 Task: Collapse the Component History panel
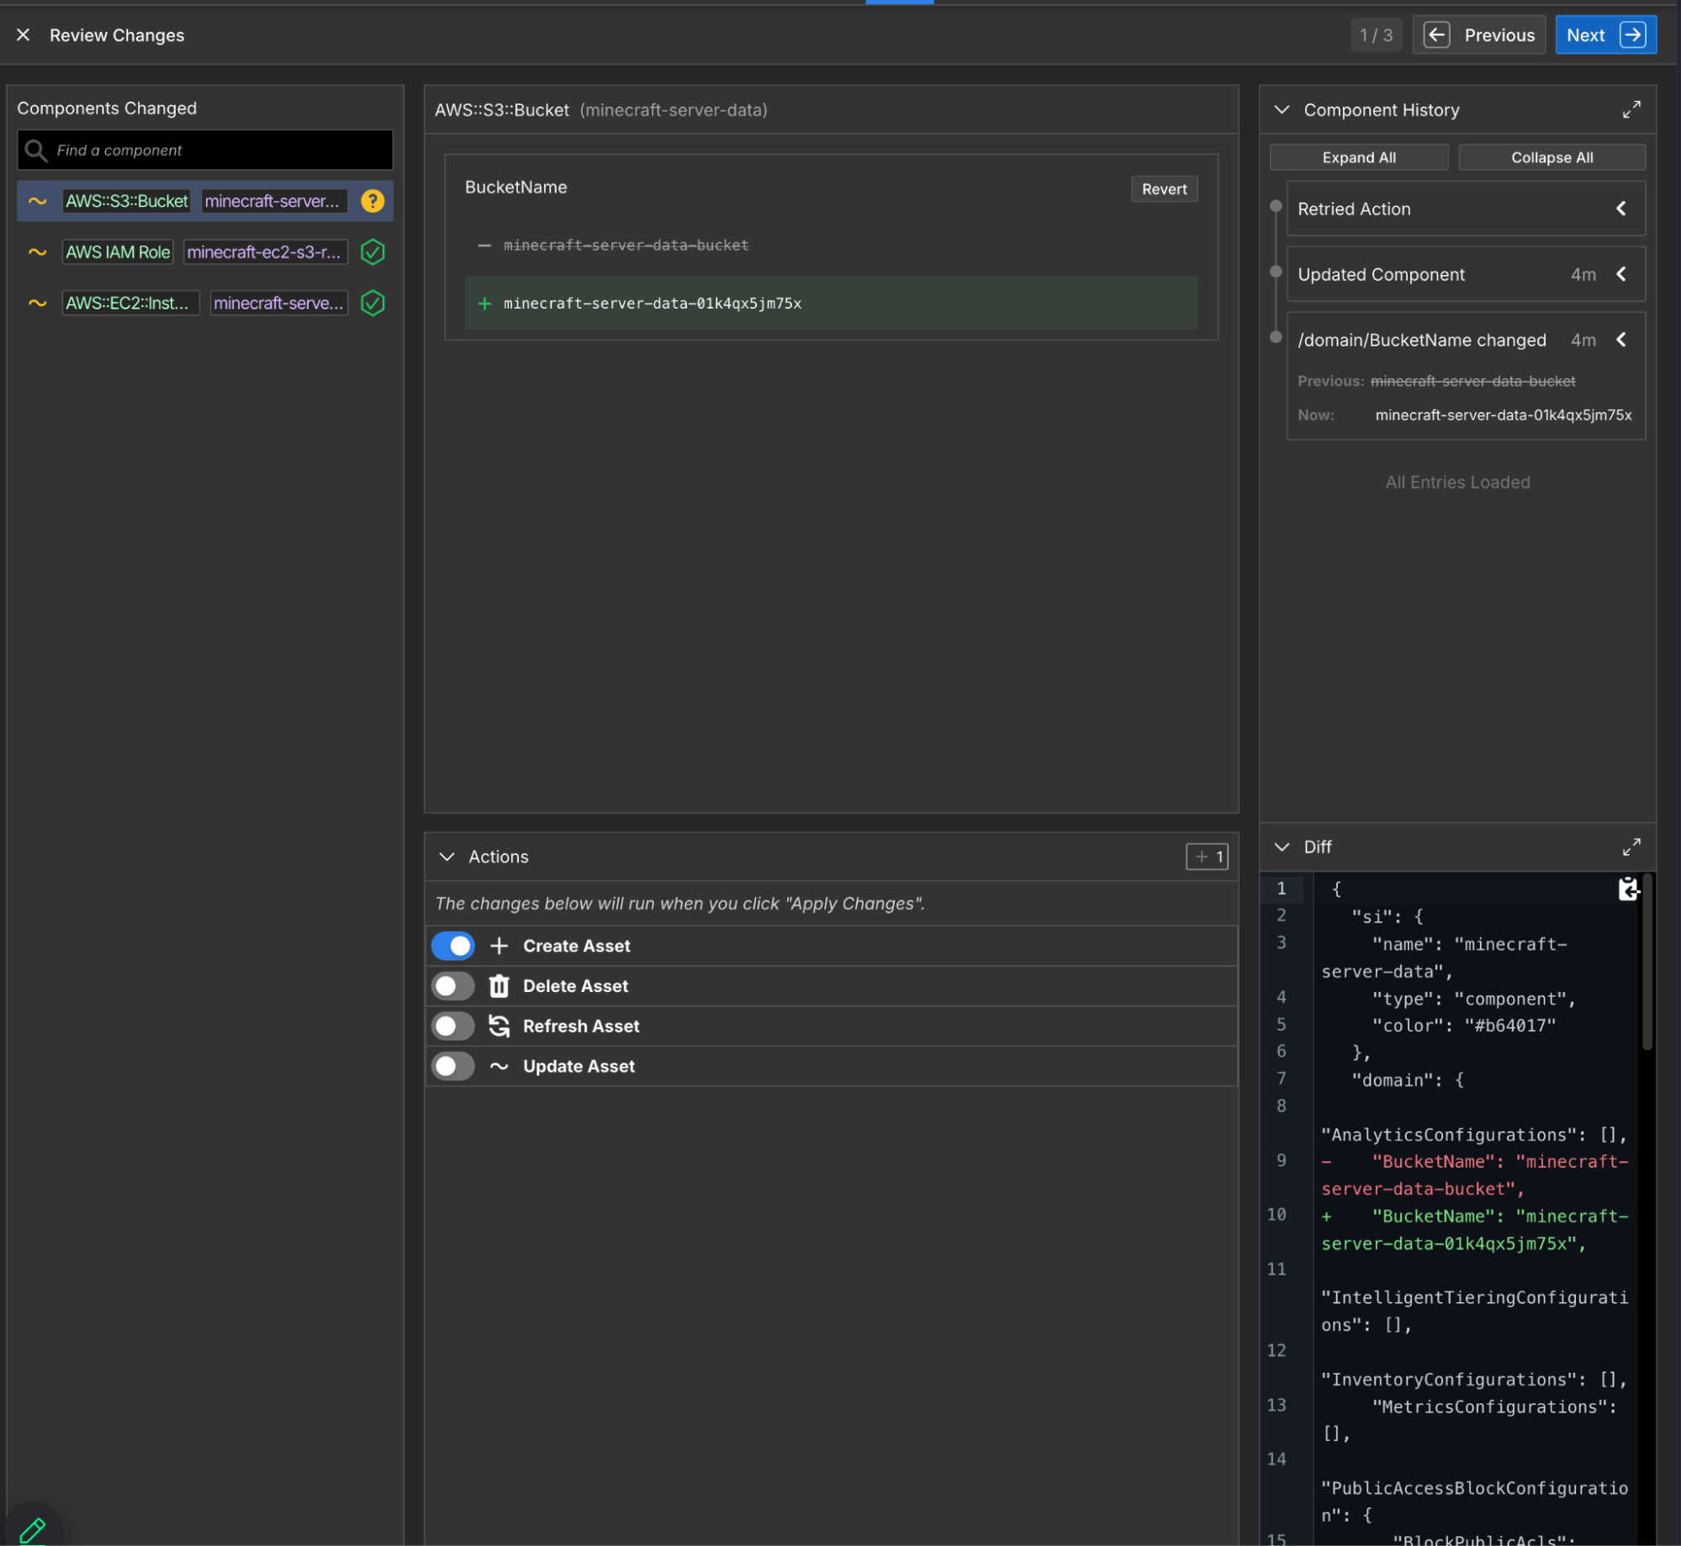[x=1282, y=110]
